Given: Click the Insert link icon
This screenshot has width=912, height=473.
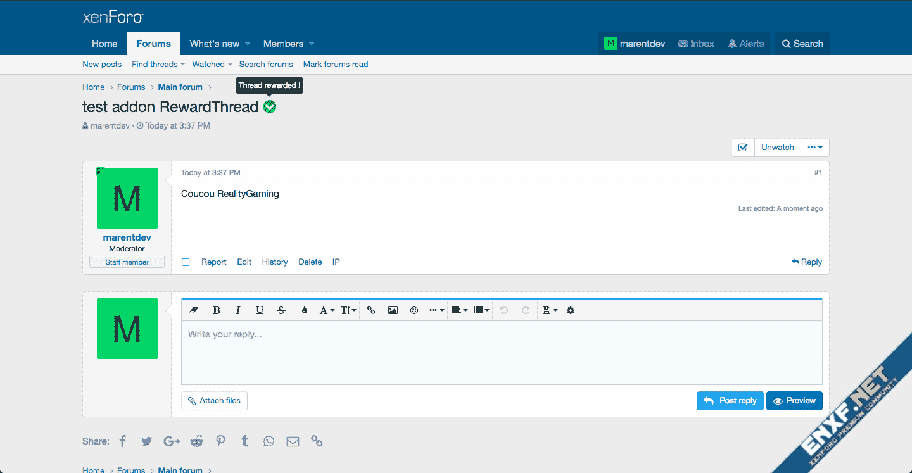Looking at the screenshot, I should pos(371,310).
